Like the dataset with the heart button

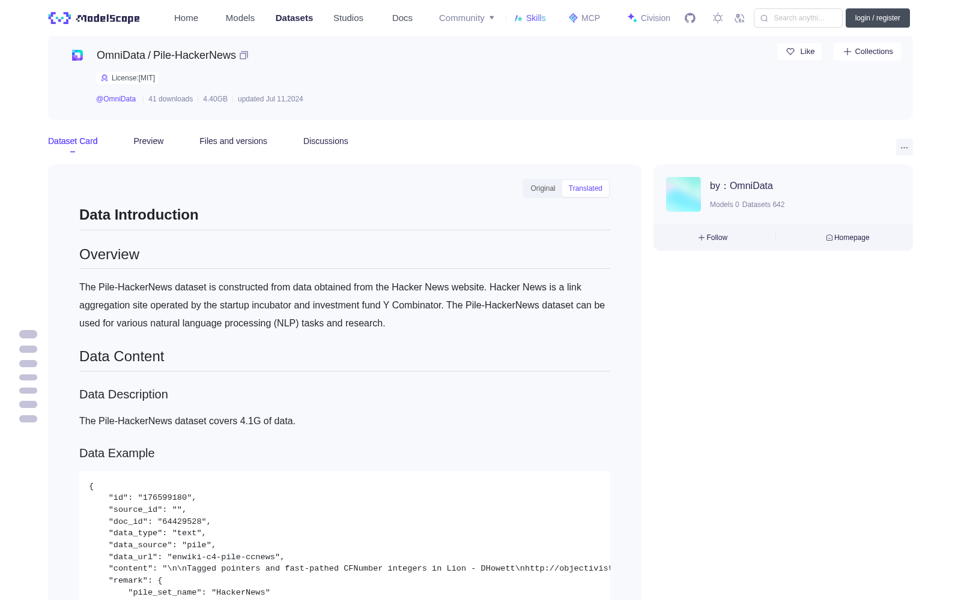coord(799,52)
